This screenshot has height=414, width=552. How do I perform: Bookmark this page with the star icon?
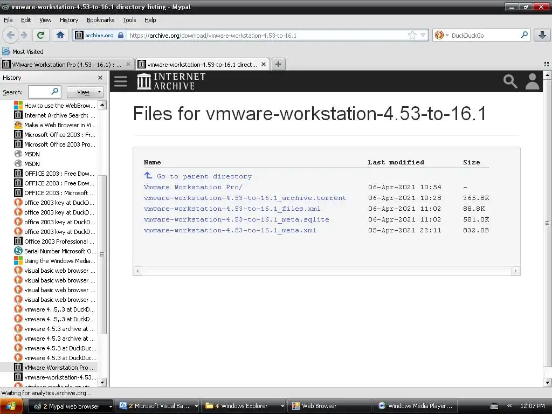[412, 35]
